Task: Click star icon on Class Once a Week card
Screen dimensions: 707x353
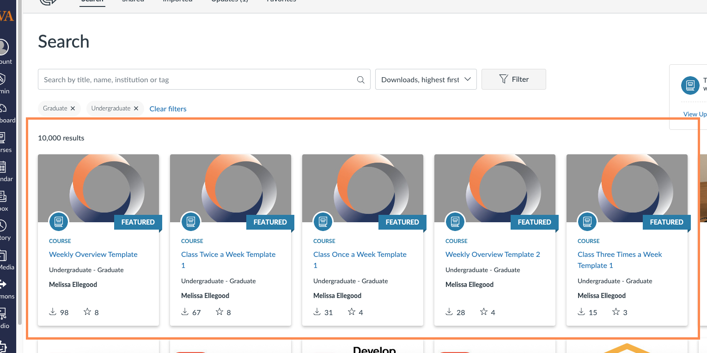Action: point(352,312)
